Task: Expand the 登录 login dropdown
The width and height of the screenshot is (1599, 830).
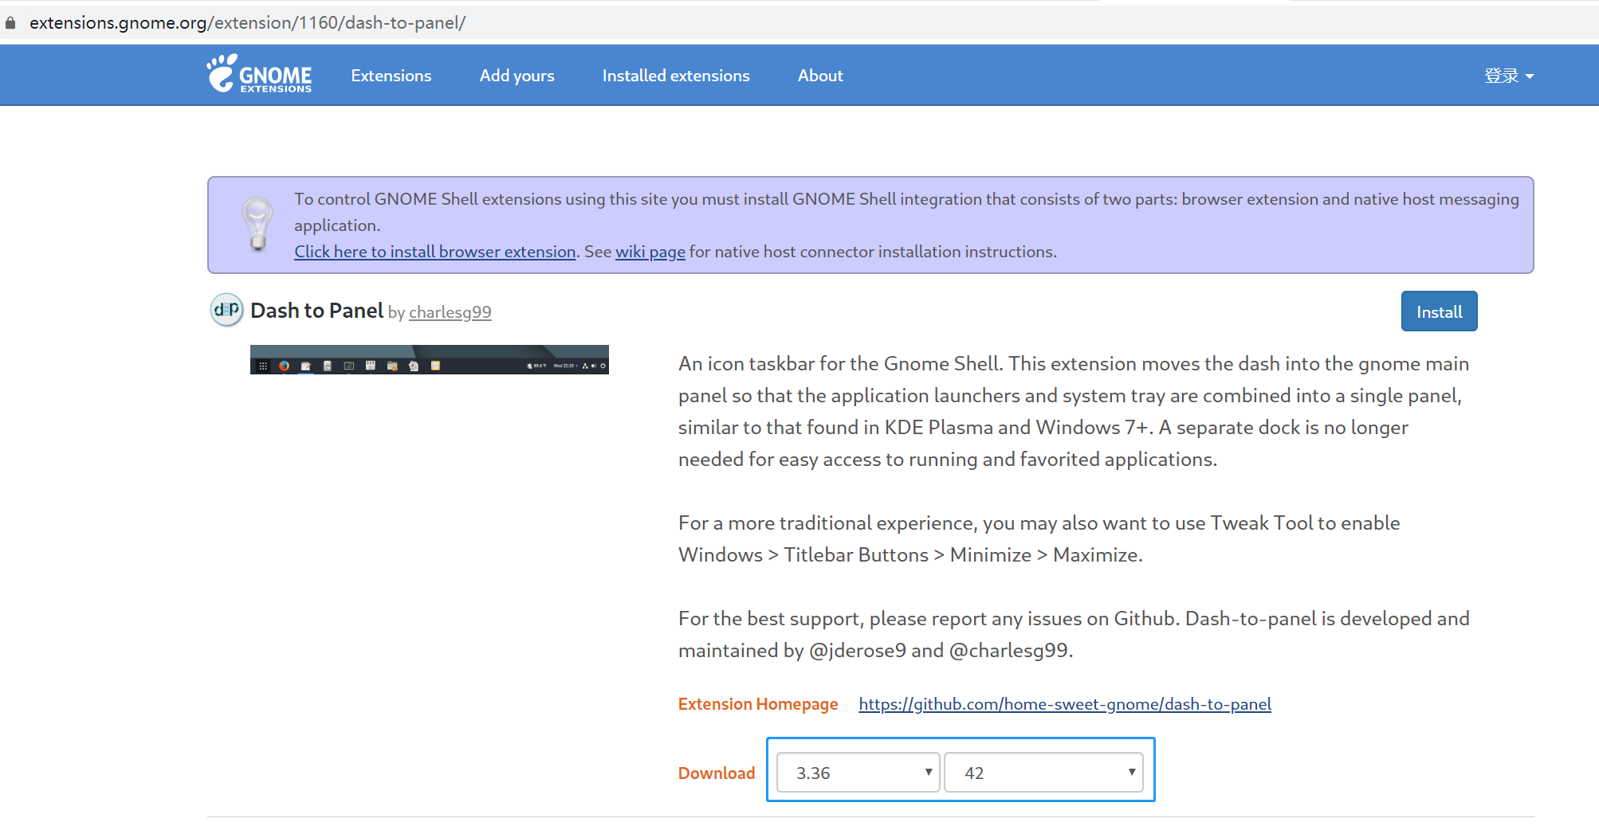Action: [1509, 76]
